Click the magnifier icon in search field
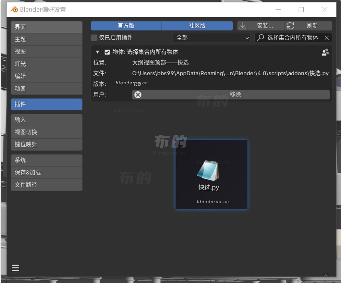Viewport: 341px width, 283px height. (x=260, y=38)
